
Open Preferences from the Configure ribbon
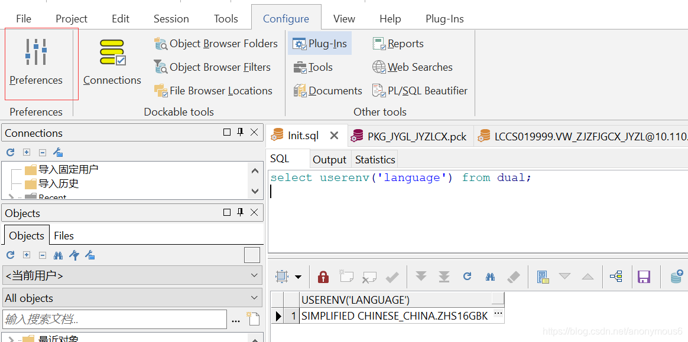tap(36, 62)
